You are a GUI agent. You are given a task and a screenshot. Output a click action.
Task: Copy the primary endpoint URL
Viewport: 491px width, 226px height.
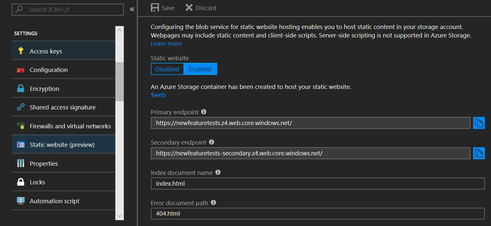479,123
